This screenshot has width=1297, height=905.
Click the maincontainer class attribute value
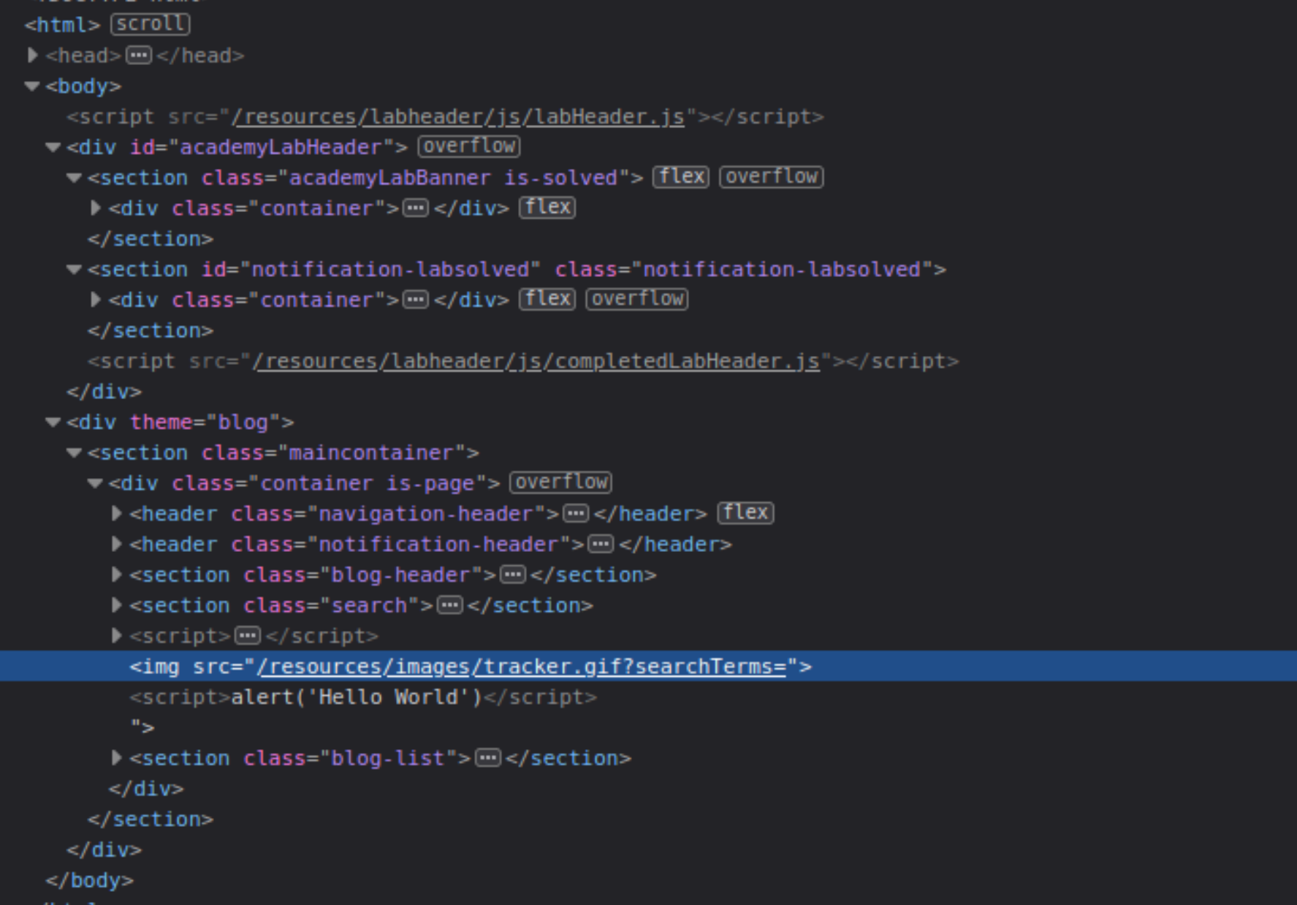pyautogui.click(x=372, y=452)
